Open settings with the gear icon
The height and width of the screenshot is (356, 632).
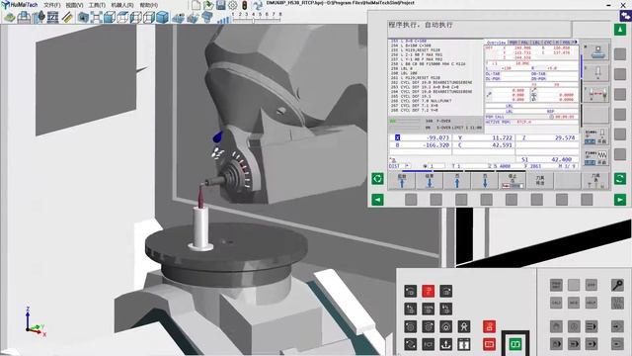tap(233, 5)
